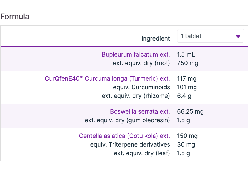
Task: Select the "ext. equiv. dry (gum oleoresin)" label
Action: pos(127,120)
